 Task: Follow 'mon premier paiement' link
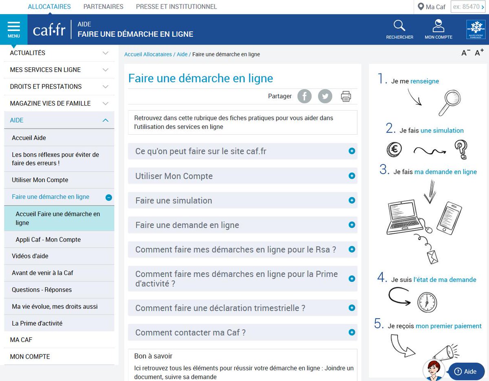coord(449,326)
